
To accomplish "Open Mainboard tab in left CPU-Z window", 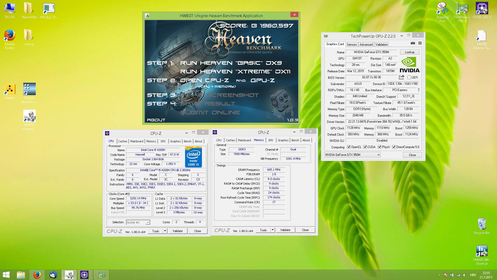I will click(137, 141).
